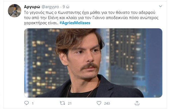171x109 pixels.
Task: Click the reply speech bubble icon
Action: pyautogui.click(x=26, y=103)
